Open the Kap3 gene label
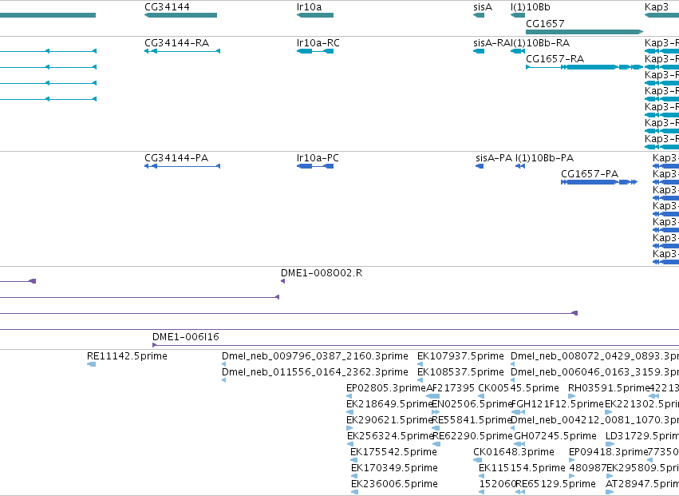Viewport: 679px width, 496px height. click(x=657, y=7)
